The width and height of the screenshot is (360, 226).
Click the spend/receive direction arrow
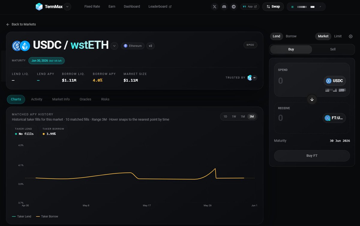point(312,100)
